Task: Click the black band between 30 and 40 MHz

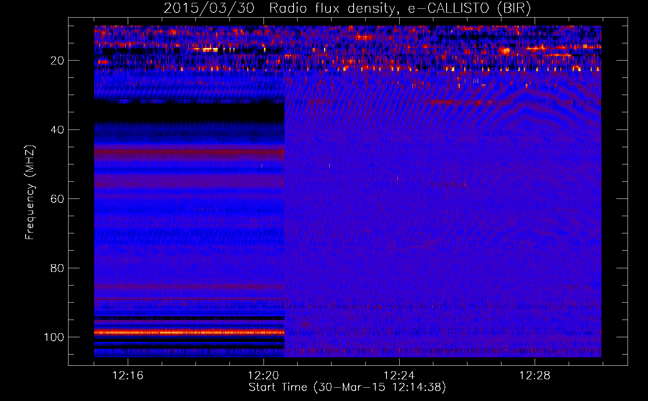Action: coord(189,113)
